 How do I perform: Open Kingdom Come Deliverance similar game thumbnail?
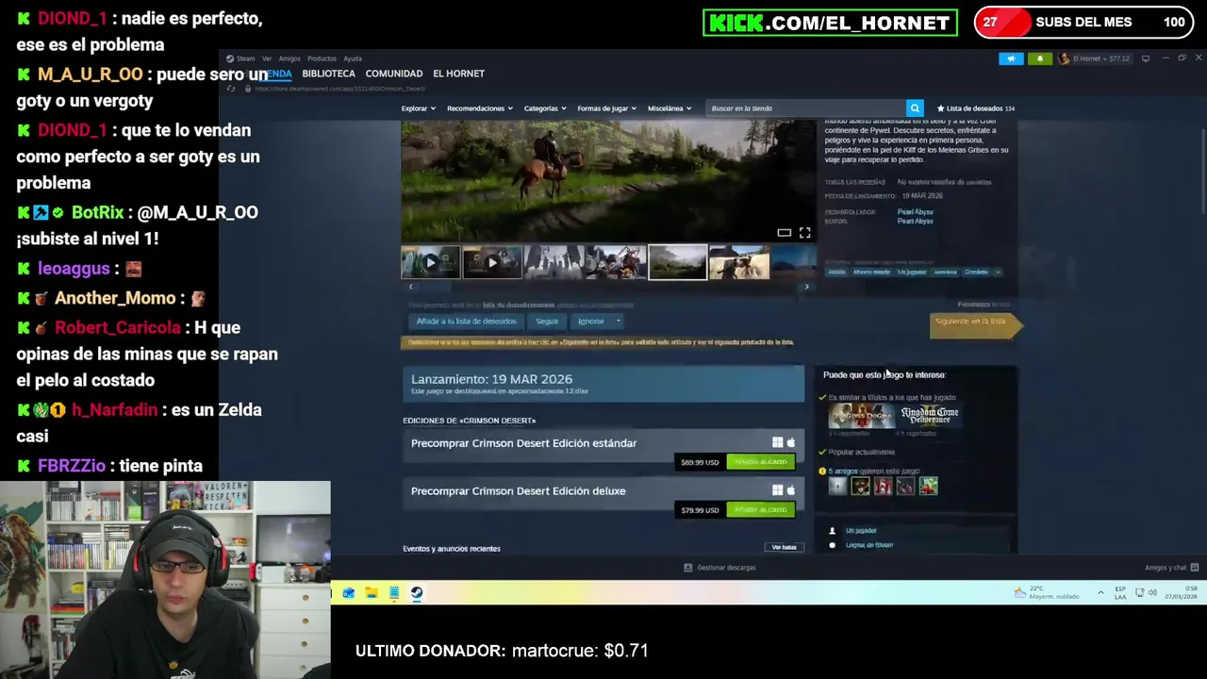coord(929,415)
